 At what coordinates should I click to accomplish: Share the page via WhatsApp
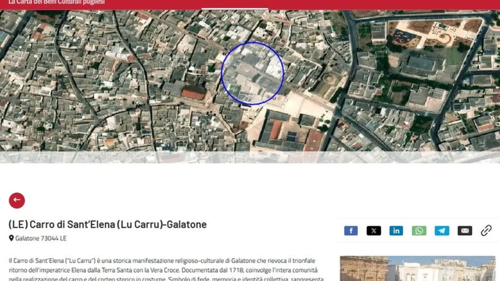click(x=419, y=231)
